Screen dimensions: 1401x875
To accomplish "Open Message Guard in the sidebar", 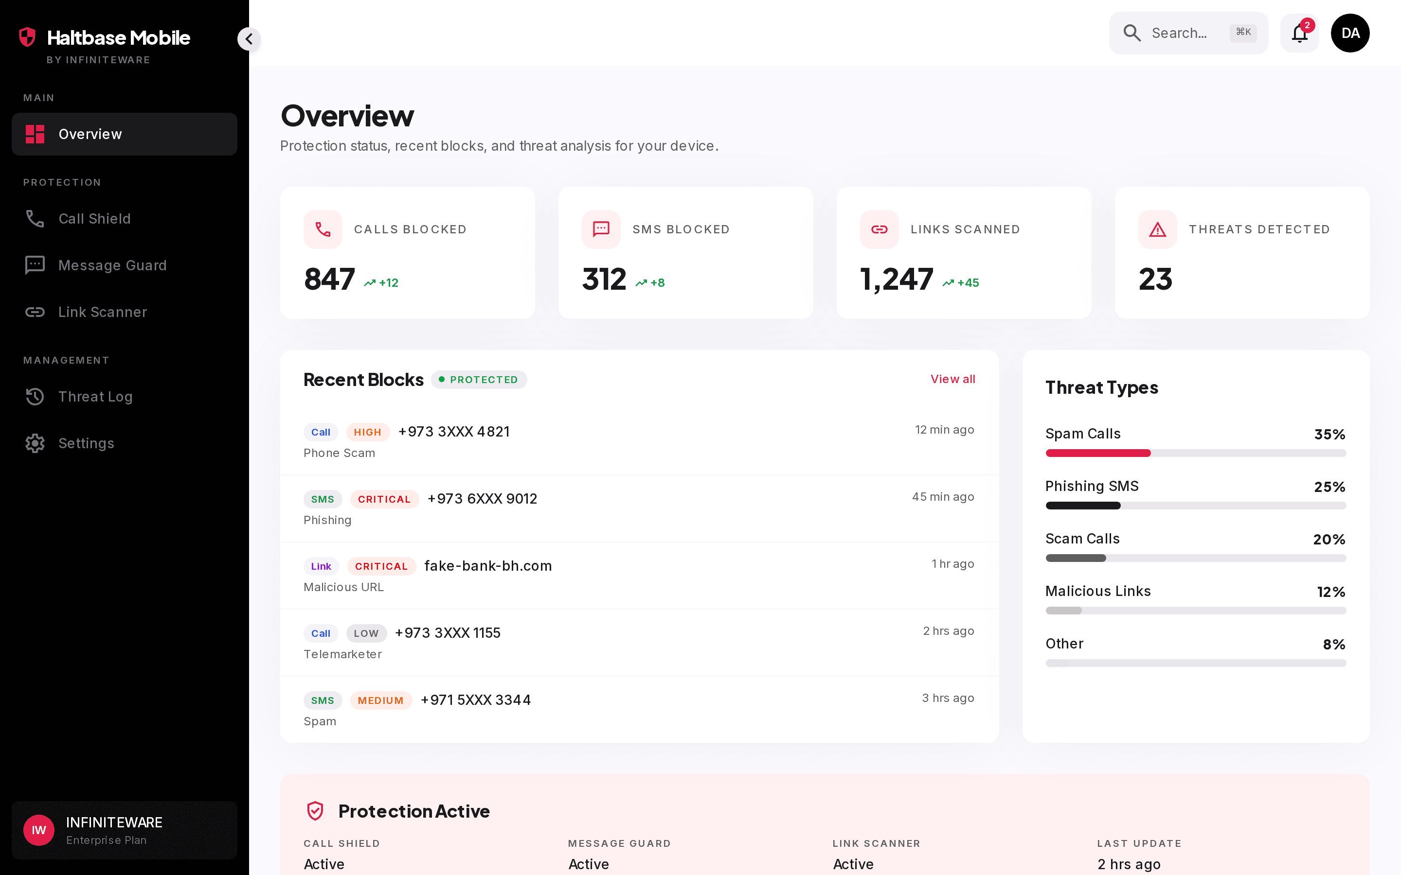I will pyautogui.click(x=125, y=265).
